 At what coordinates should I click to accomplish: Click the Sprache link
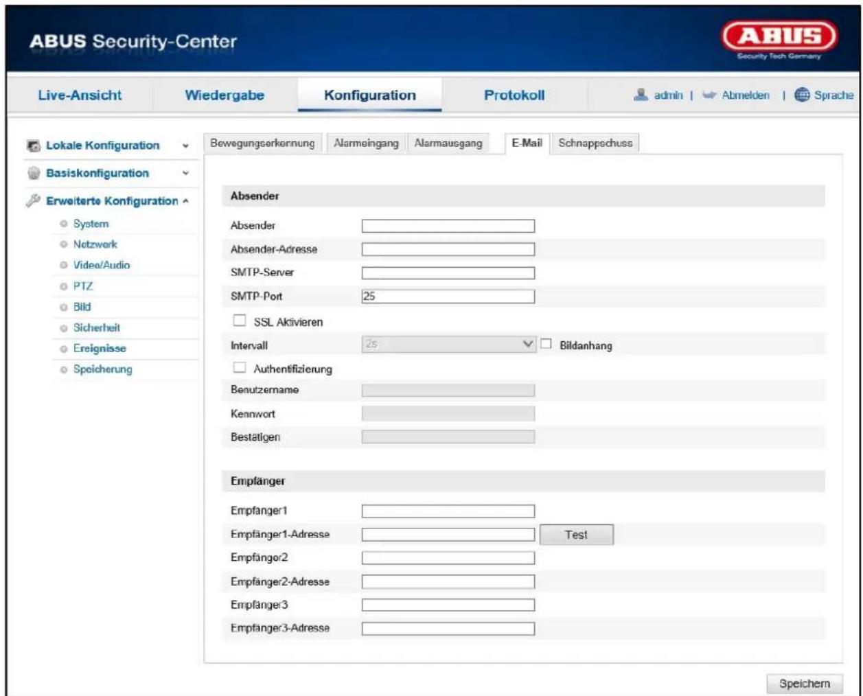tap(833, 95)
